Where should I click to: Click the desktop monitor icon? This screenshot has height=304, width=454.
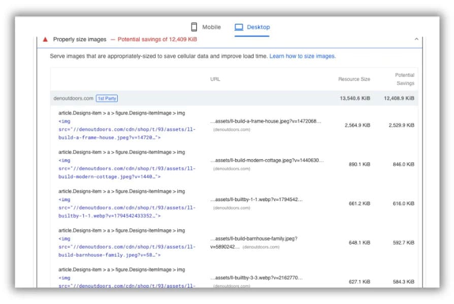(239, 27)
